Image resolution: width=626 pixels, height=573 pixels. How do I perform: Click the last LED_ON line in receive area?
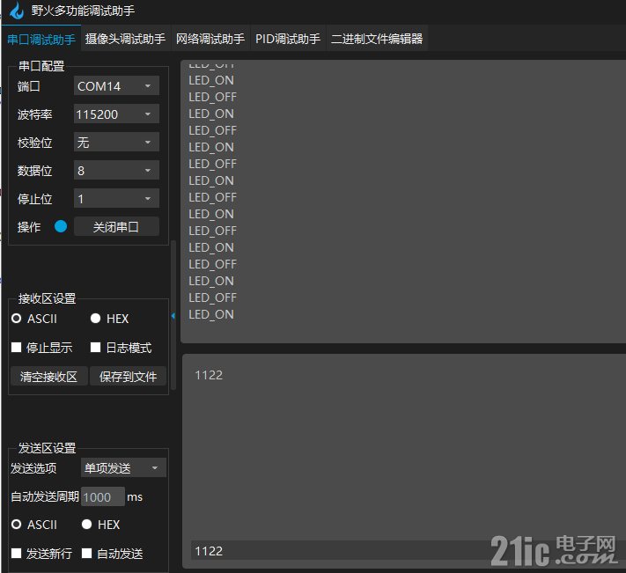point(211,314)
